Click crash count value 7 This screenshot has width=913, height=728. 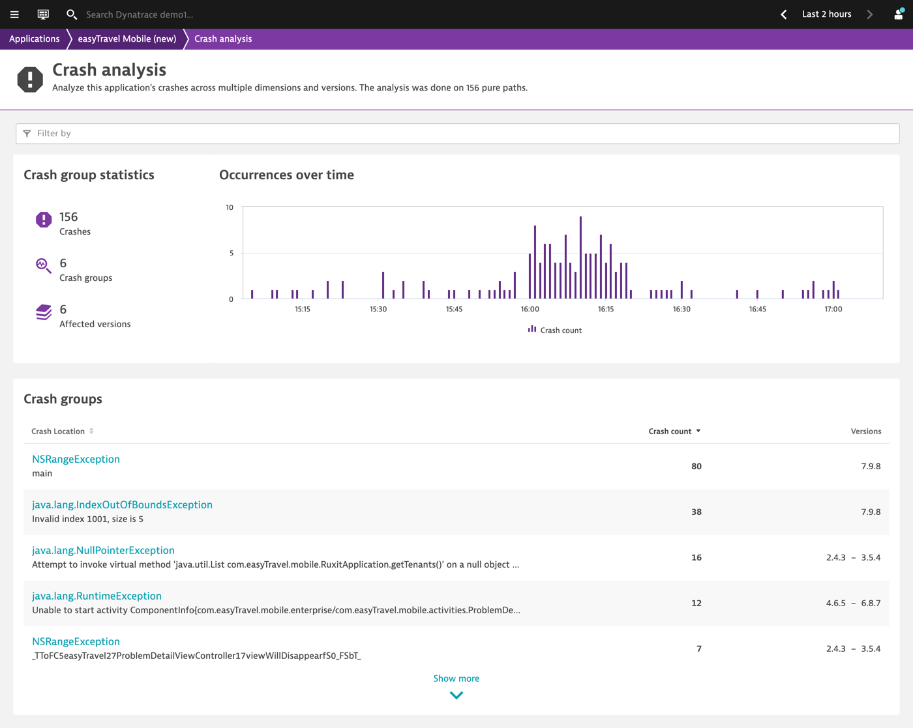pos(699,648)
